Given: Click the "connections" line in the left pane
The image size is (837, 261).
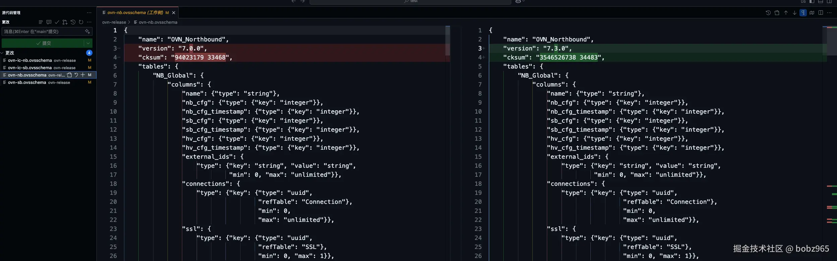Looking at the screenshot, I should coord(211,184).
